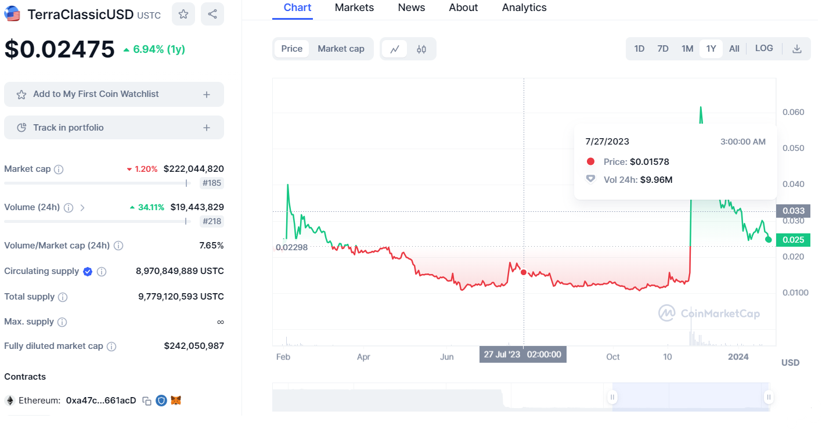This screenshot has width=822, height=429.
Task: Set chart range to 7D
Action: 663,49
